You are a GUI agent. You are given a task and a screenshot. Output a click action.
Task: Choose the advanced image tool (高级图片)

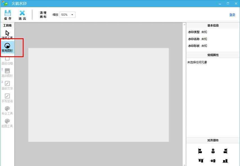[7, 72]
